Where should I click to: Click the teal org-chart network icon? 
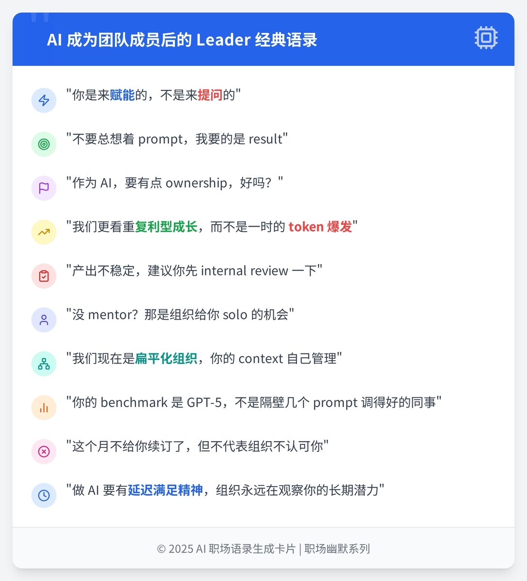(44, 364)
